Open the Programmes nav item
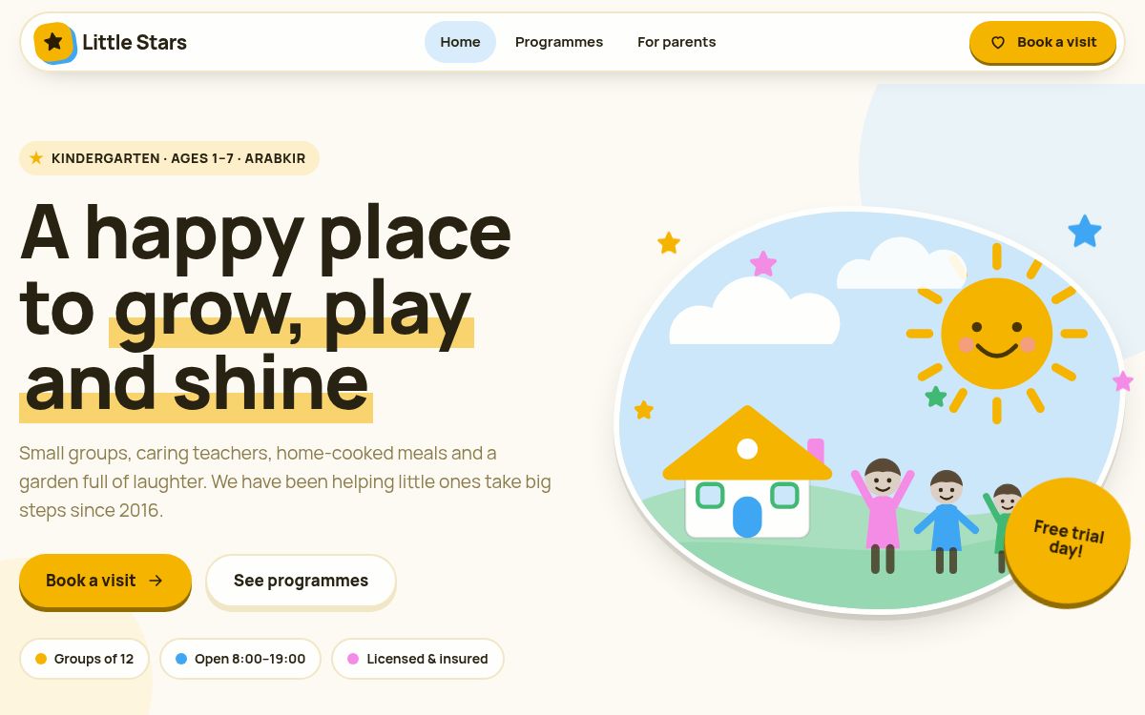The height and width of the screenshot is (715, 1145). point(559,42)
